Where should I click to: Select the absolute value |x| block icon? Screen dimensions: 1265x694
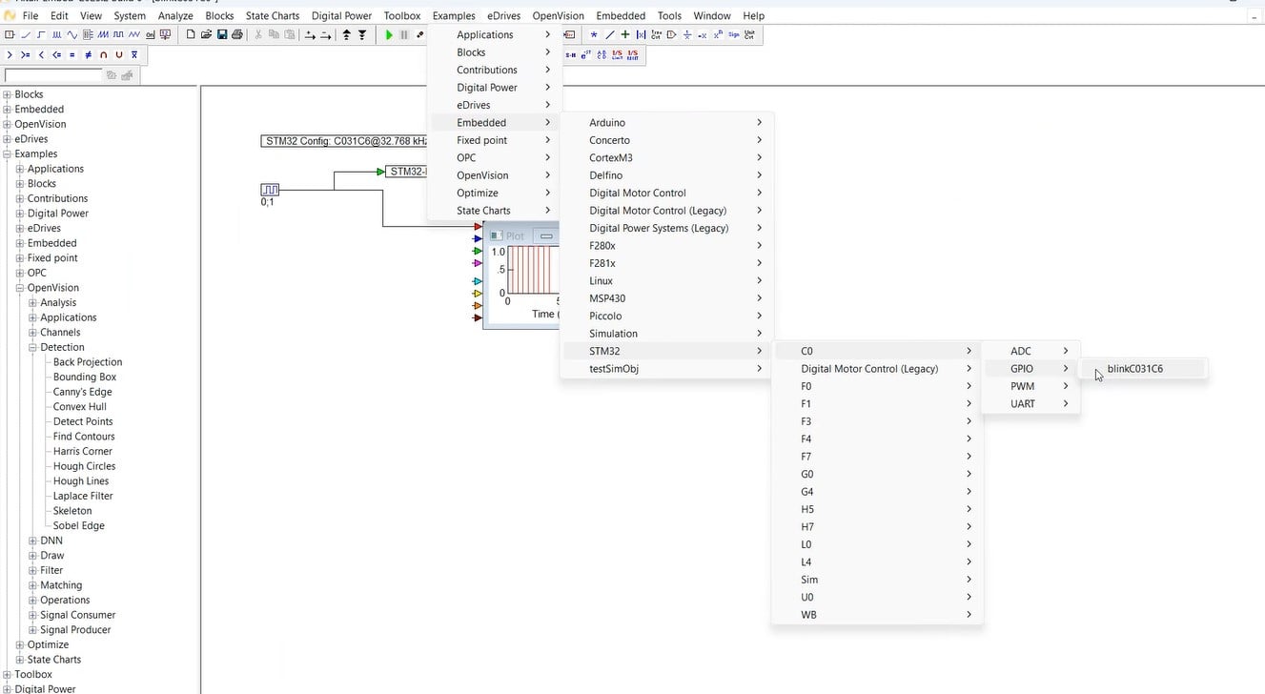[x=641, y=34]
